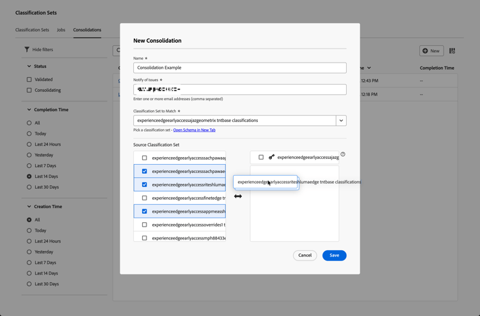Click the double-arrow swap icon between the lists
Image resolution: width=480 pixels, height=316 pixels.
point(238,197)
